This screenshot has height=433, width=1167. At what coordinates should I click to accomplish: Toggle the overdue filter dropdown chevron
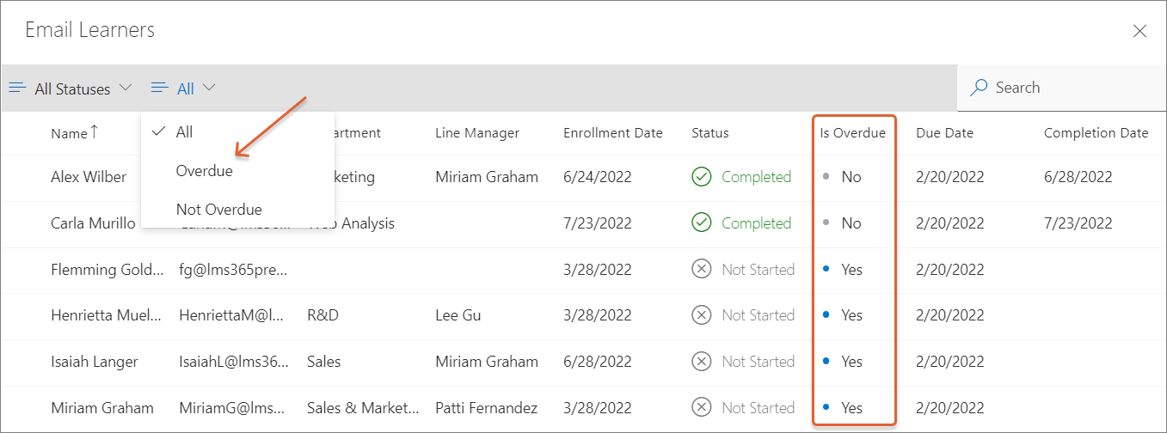[x=209, y=88]
